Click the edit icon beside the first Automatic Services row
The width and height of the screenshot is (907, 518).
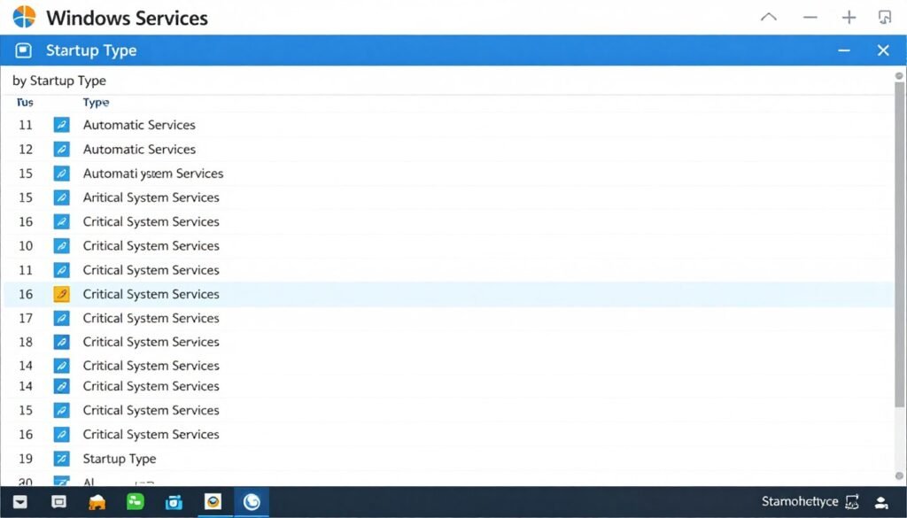coord(61,125)
